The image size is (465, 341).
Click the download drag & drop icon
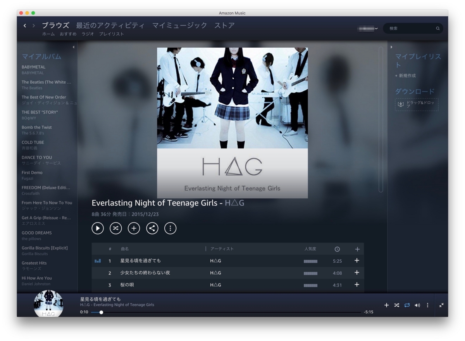coord(401,104)
